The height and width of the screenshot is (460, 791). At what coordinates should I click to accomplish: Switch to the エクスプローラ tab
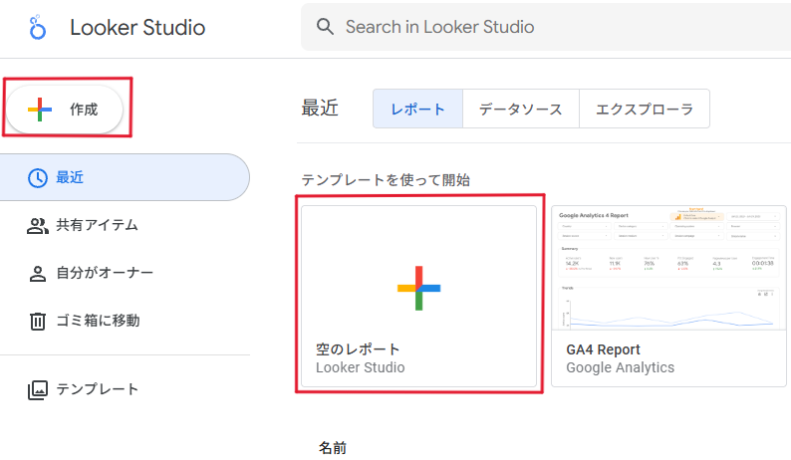tap(644, 110)
